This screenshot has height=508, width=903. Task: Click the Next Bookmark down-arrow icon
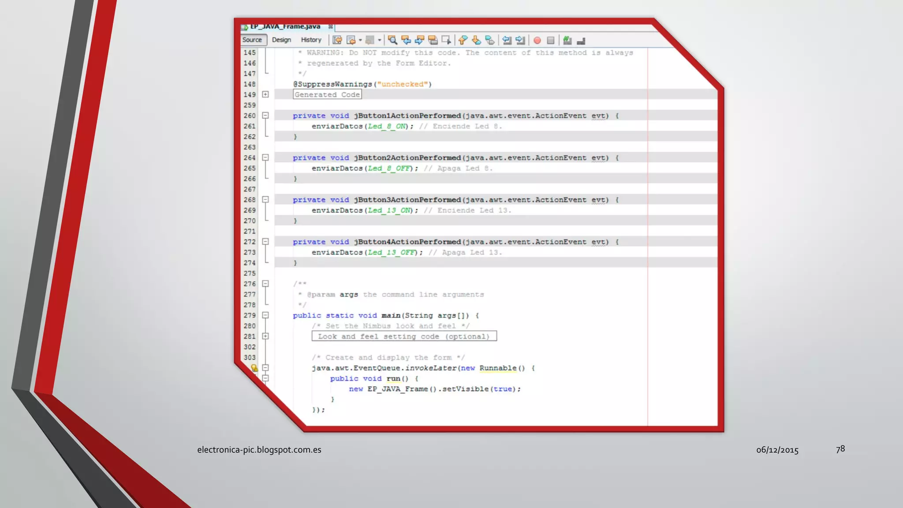pyautogui.click(x=476, y=40)
